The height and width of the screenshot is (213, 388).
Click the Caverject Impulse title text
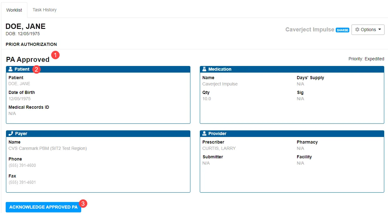coord(310,30)
